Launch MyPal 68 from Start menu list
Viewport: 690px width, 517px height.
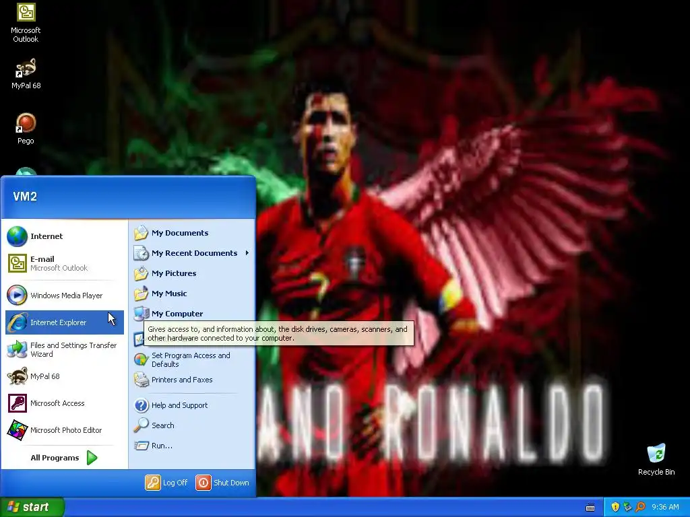64,376
